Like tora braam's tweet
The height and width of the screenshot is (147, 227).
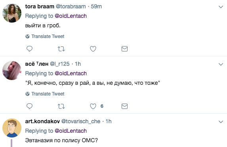[93, 49]
